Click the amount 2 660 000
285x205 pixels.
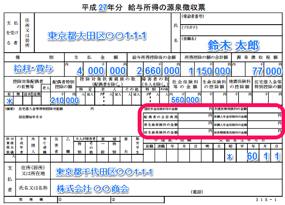click(158, 71)
